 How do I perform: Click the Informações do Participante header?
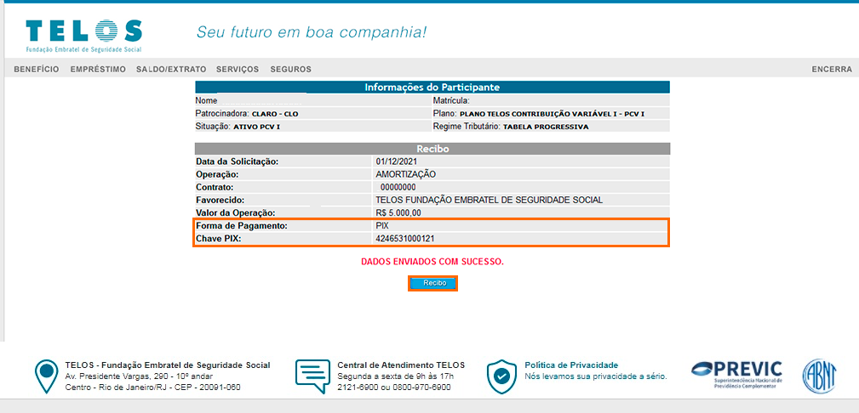pos(432,87)
